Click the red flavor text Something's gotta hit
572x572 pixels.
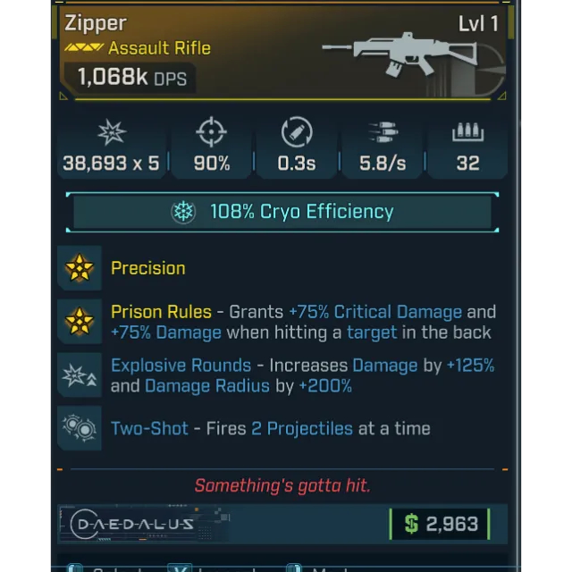pyautogui.click(x=282, y=485)
